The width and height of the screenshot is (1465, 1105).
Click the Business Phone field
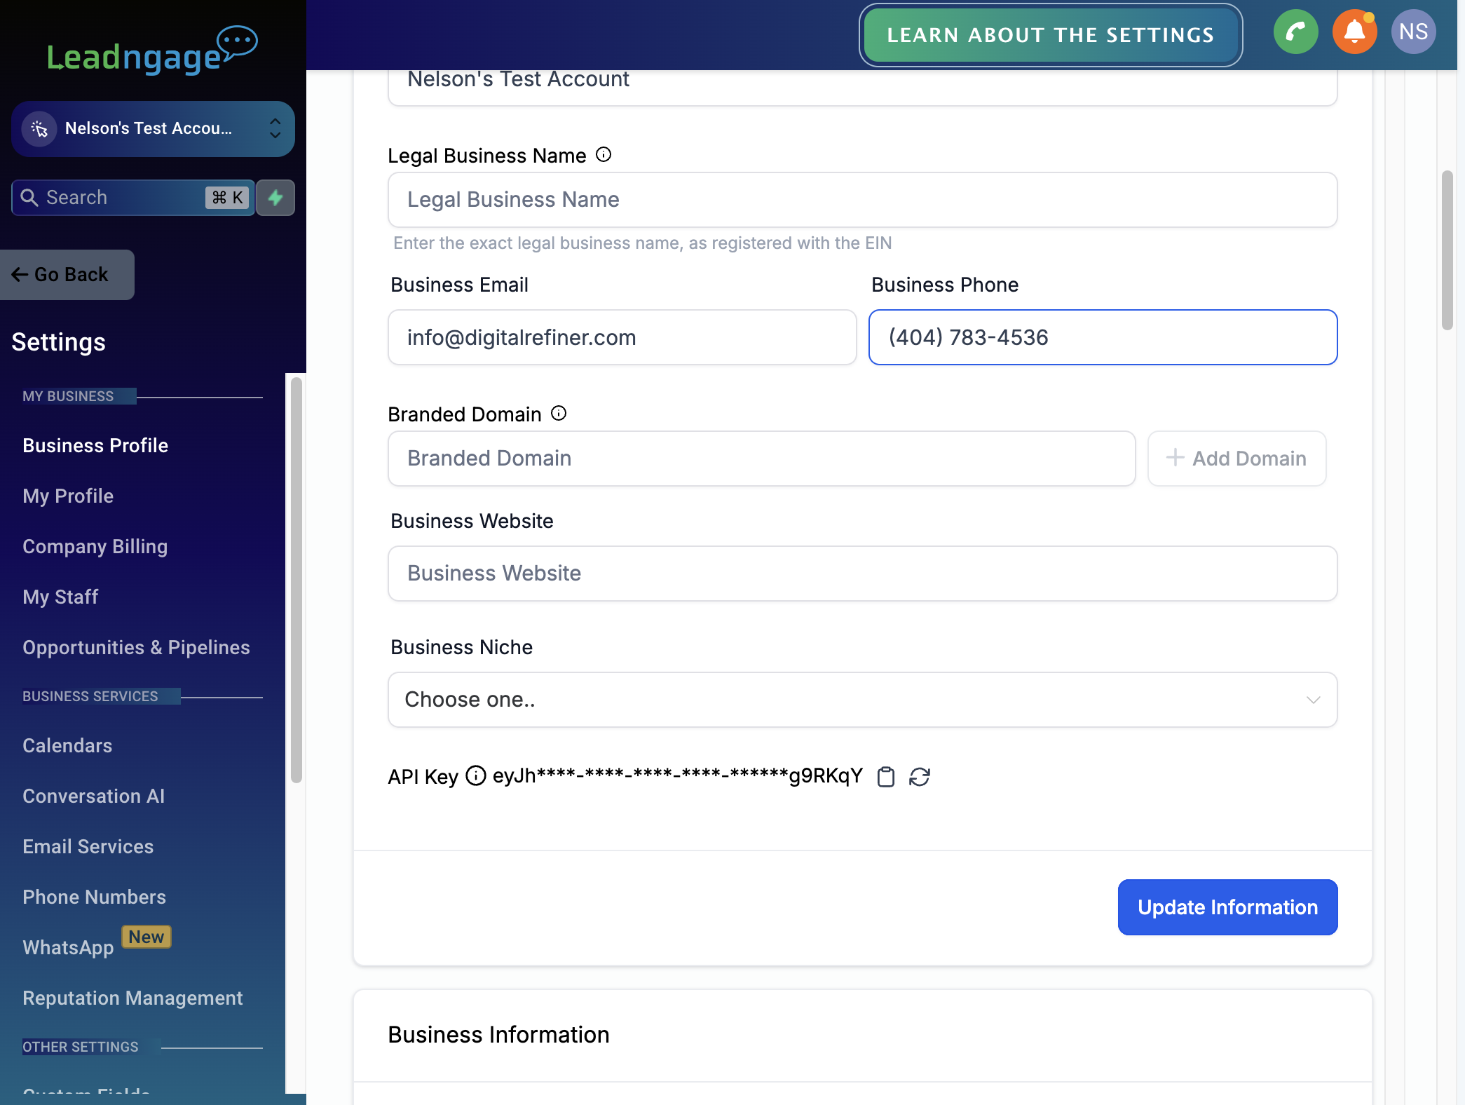point(1103,337)
